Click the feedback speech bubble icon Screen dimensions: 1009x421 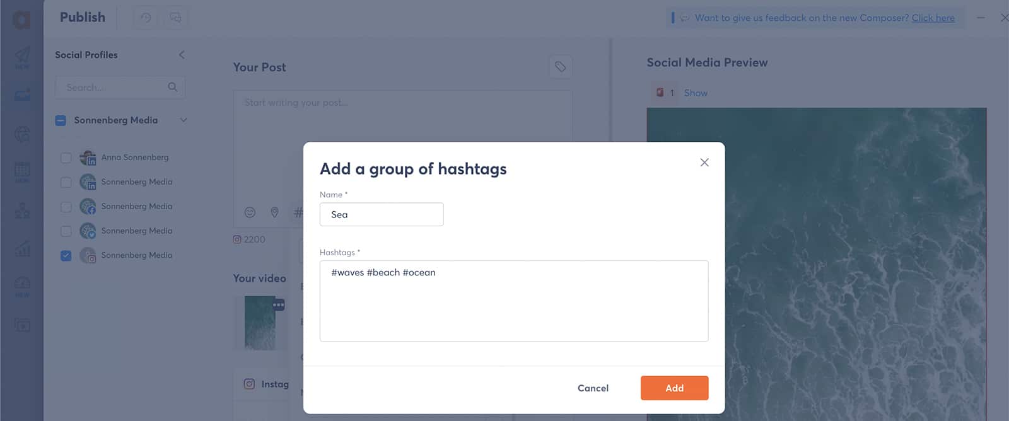tap(684, 18)
